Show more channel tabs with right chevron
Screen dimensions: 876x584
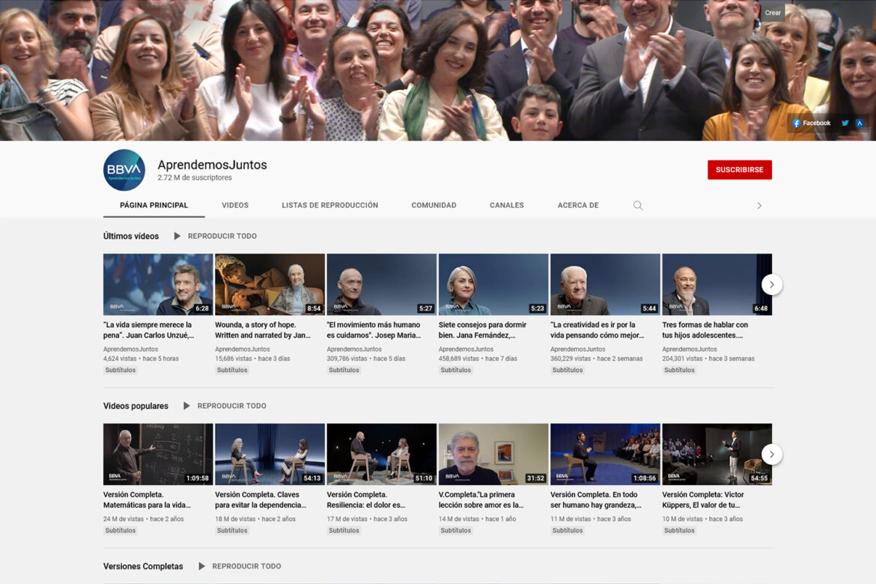[x=759, y=205]
